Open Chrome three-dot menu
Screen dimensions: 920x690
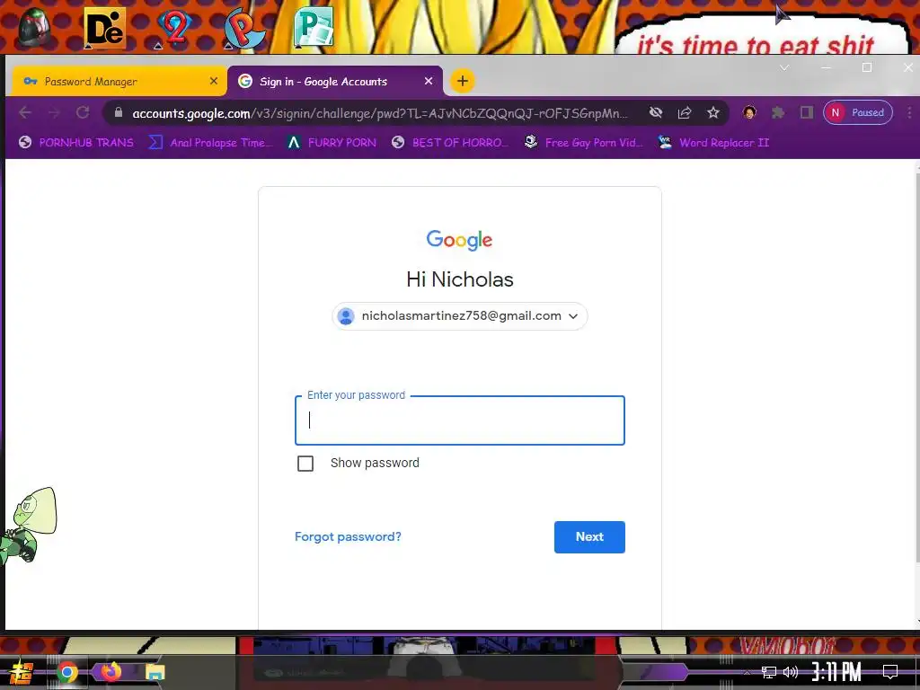coord(909,112)
